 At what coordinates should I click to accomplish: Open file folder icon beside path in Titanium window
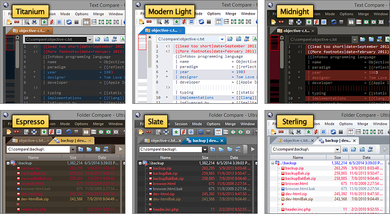tap(98, 39)
